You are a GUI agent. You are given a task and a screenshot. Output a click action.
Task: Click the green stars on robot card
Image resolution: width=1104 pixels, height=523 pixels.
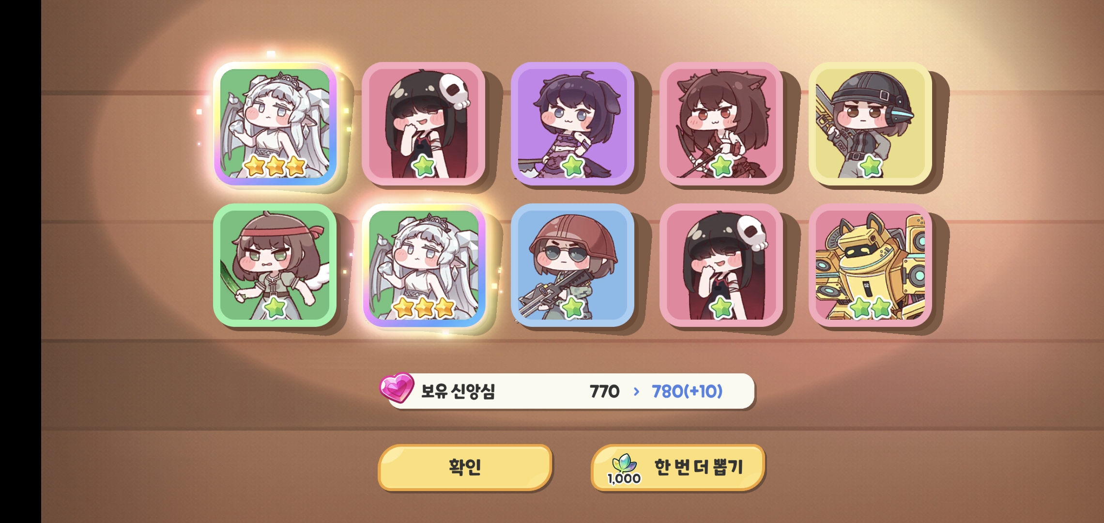tap(870, 308)
